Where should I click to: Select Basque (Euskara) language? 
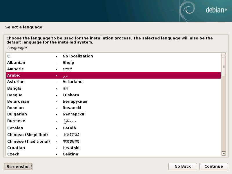coord(113,95)
